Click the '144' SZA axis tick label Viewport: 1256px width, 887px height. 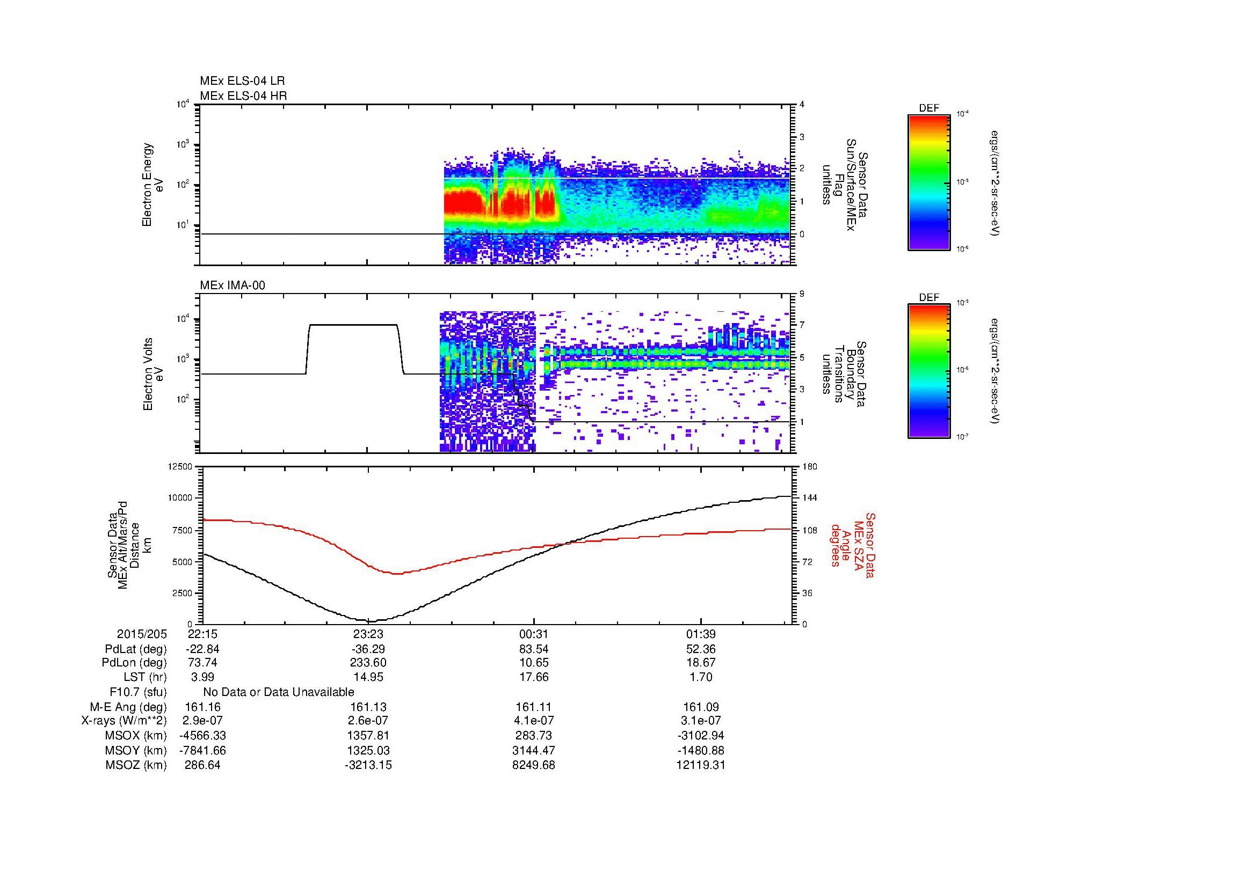(810, 498)
